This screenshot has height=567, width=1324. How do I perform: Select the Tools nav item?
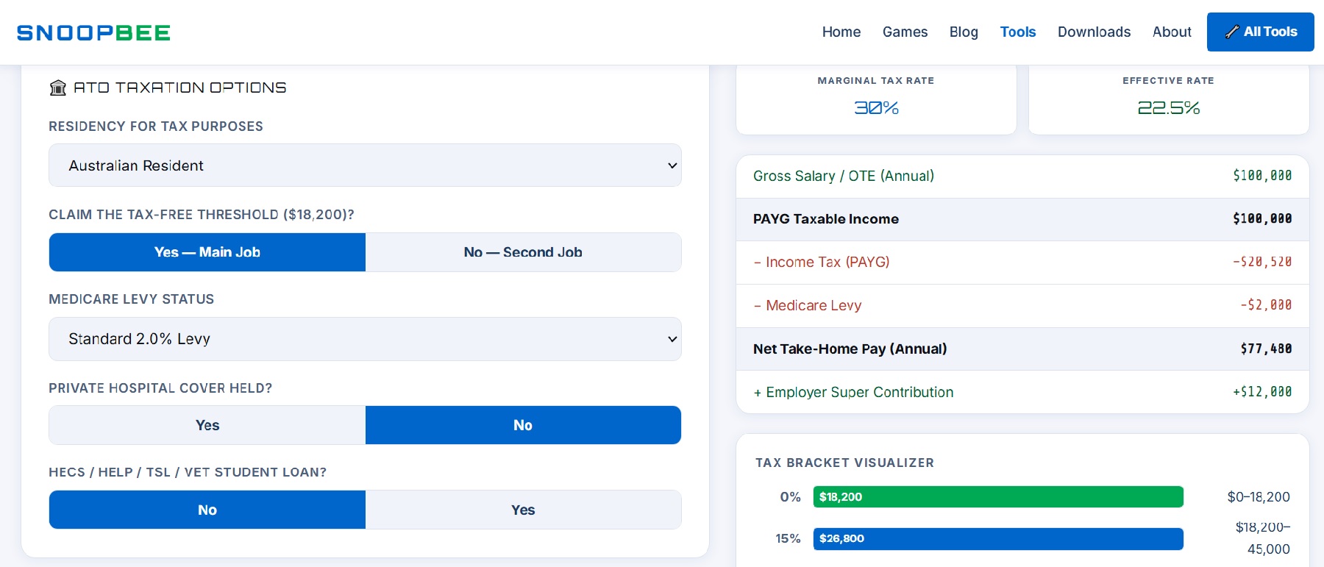click(x=1018, y=32)
